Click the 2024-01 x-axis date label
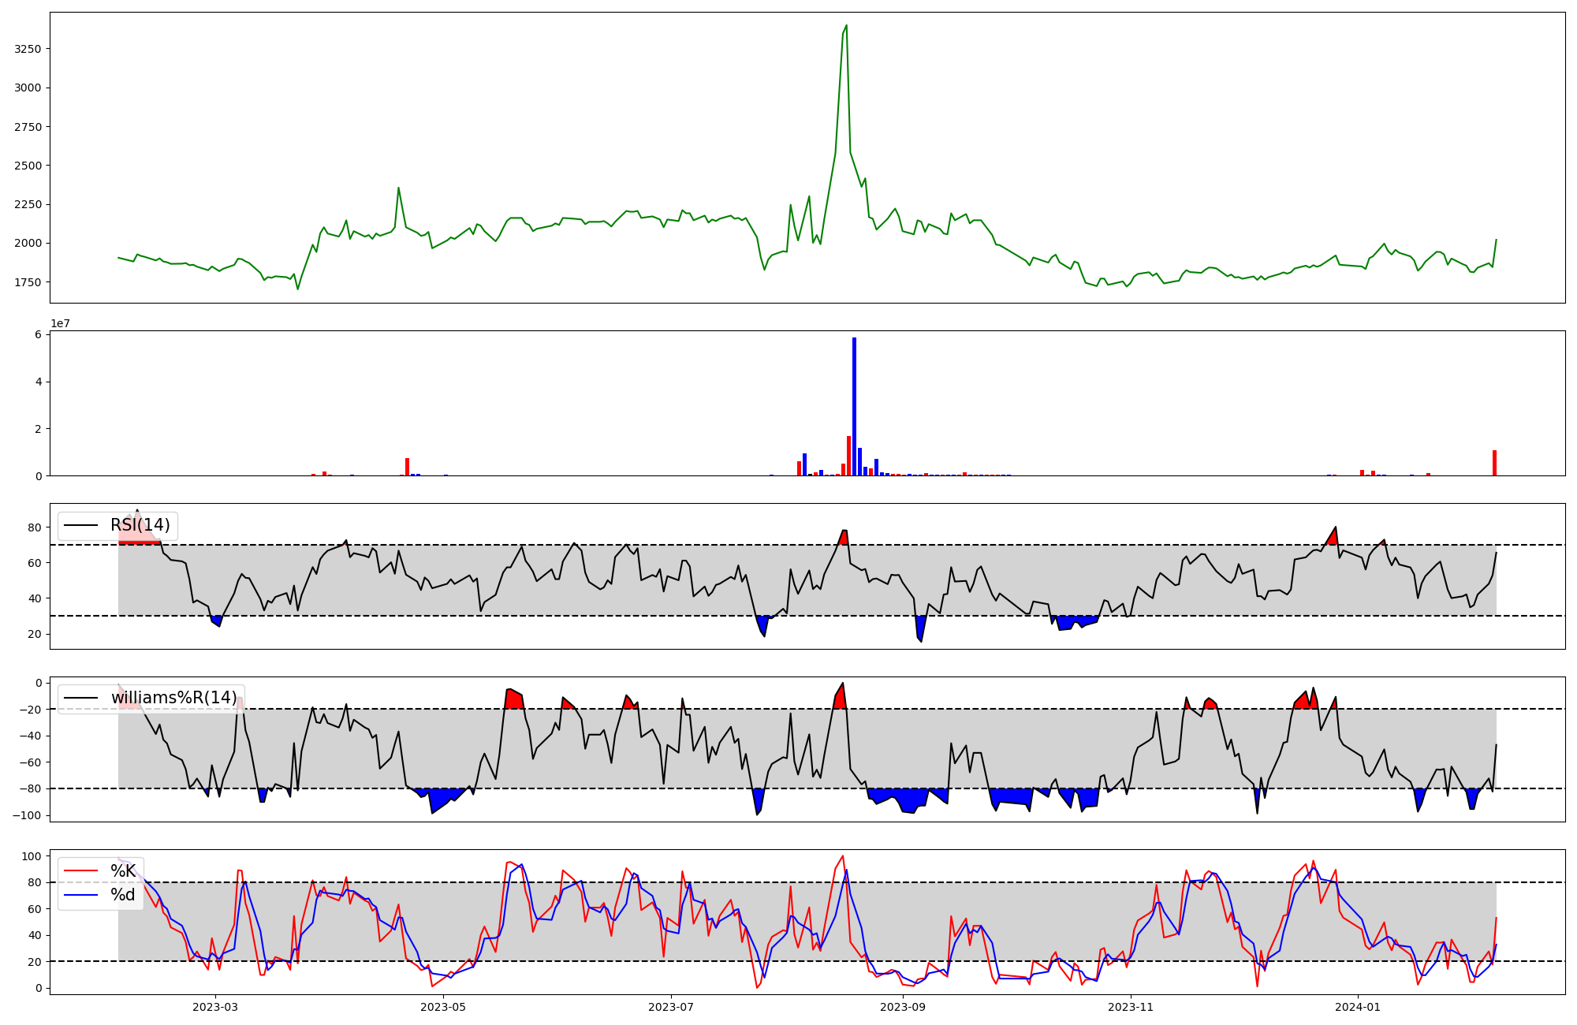The height and width of the screenshot is (1025, 1577). coord(1359,1007)
